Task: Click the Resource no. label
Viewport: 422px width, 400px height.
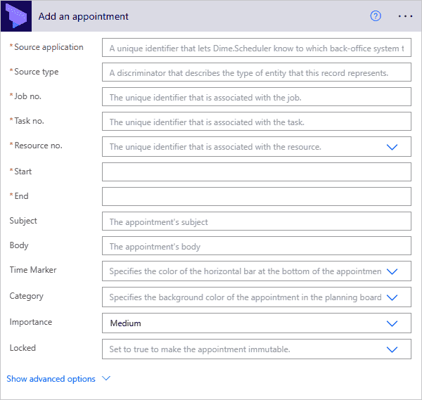Action: 38,146
